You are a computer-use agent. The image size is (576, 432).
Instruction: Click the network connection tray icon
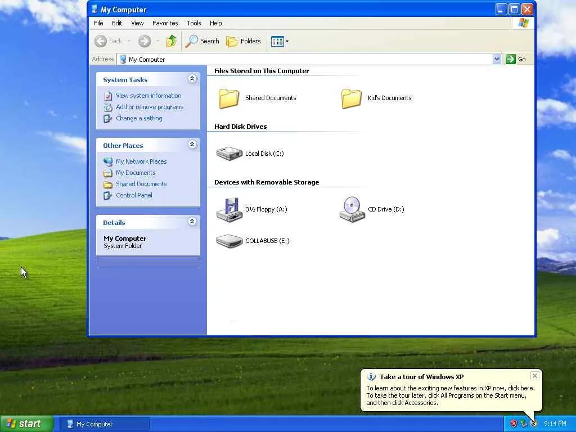tap(524, 424)
